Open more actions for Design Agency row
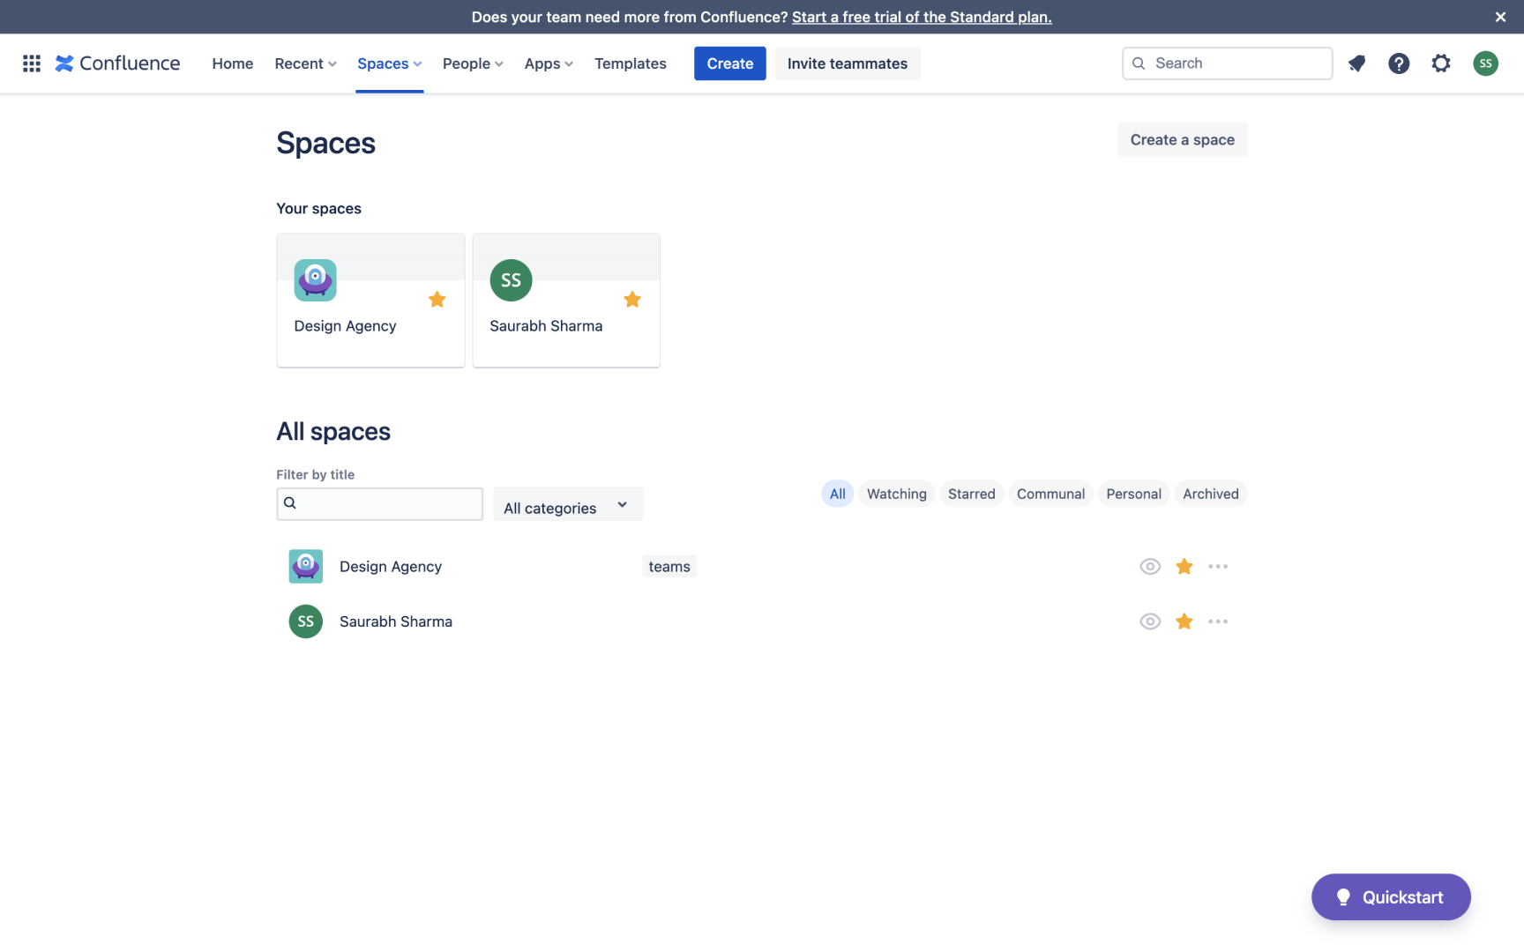 (x=1218, y=567)
